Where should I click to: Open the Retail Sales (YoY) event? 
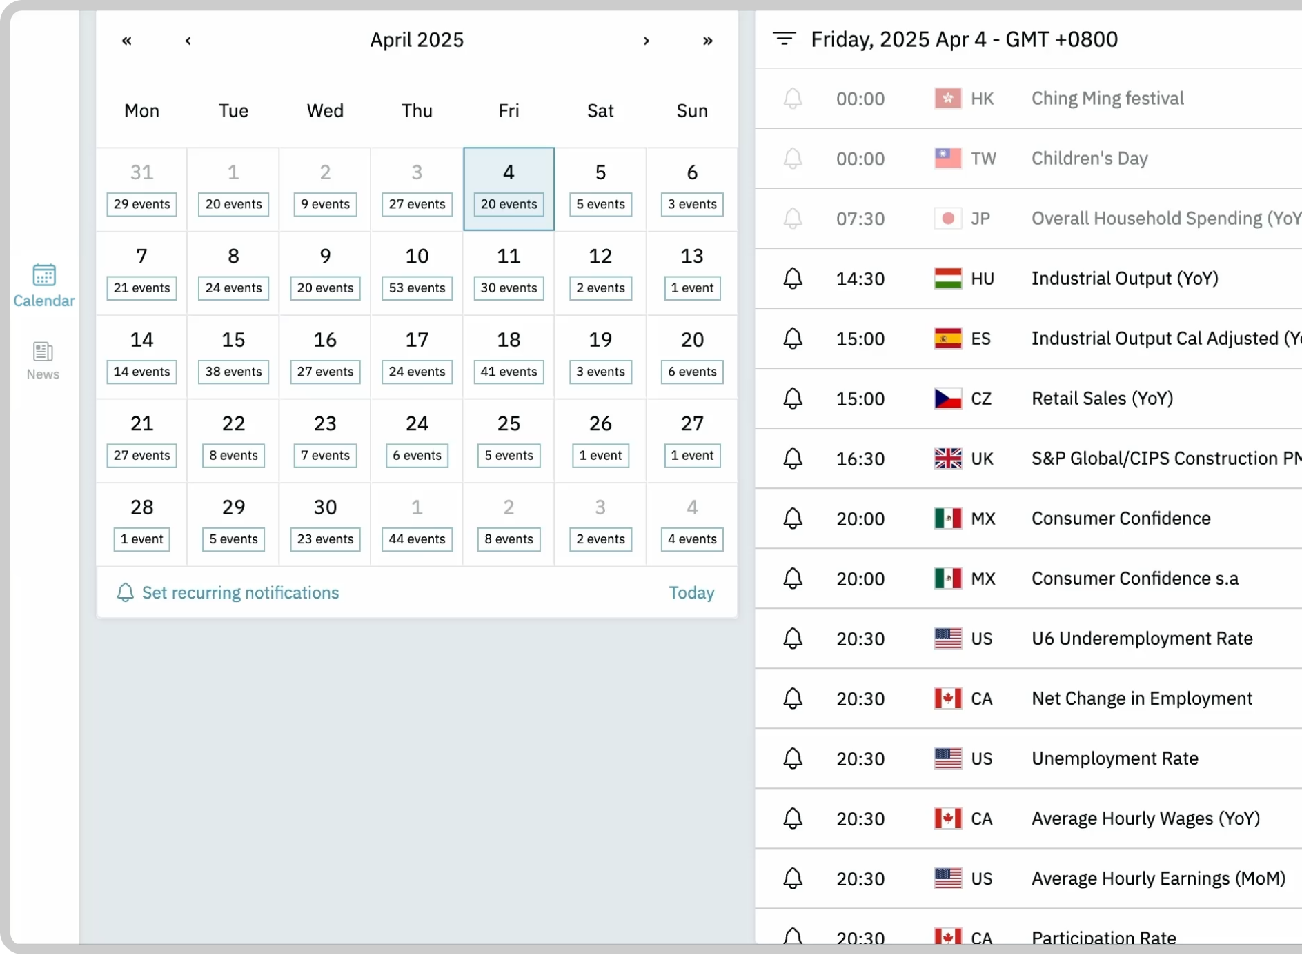(1102, 399)
